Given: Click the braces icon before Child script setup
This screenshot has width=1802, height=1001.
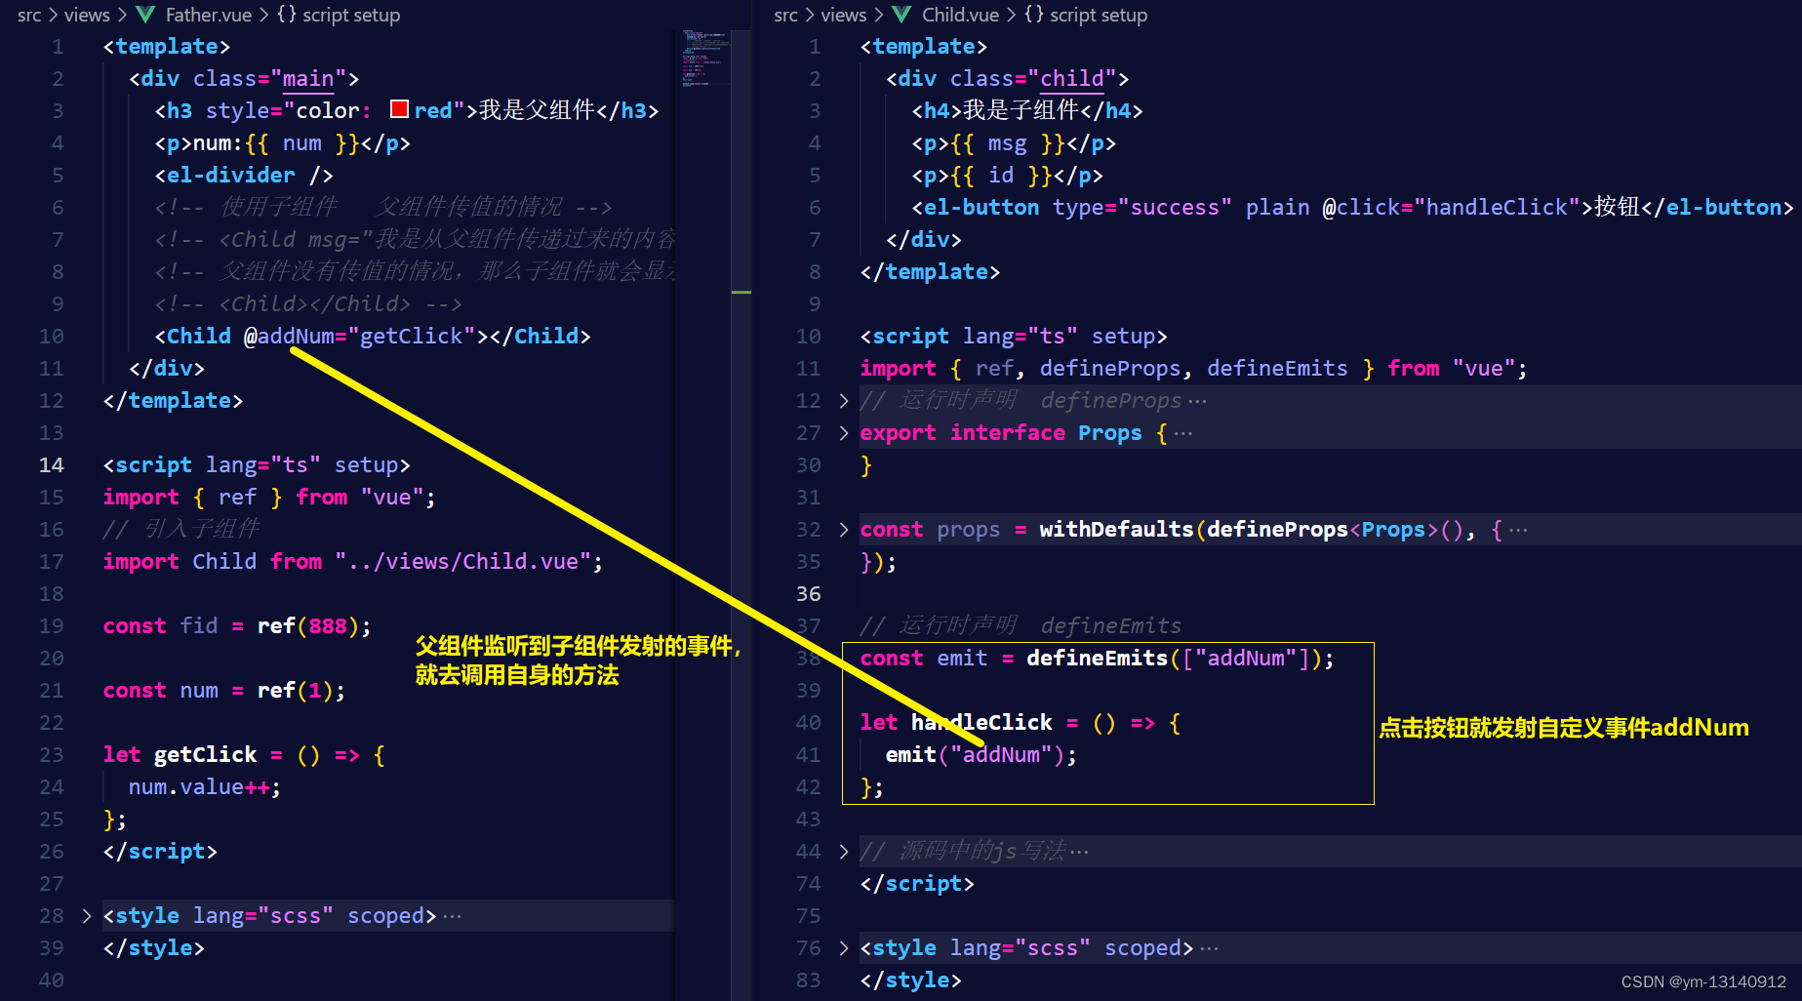Looking at the screenshot, I should pos(1034,15).
